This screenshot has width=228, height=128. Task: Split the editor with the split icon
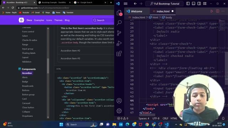tap(218, 11)
